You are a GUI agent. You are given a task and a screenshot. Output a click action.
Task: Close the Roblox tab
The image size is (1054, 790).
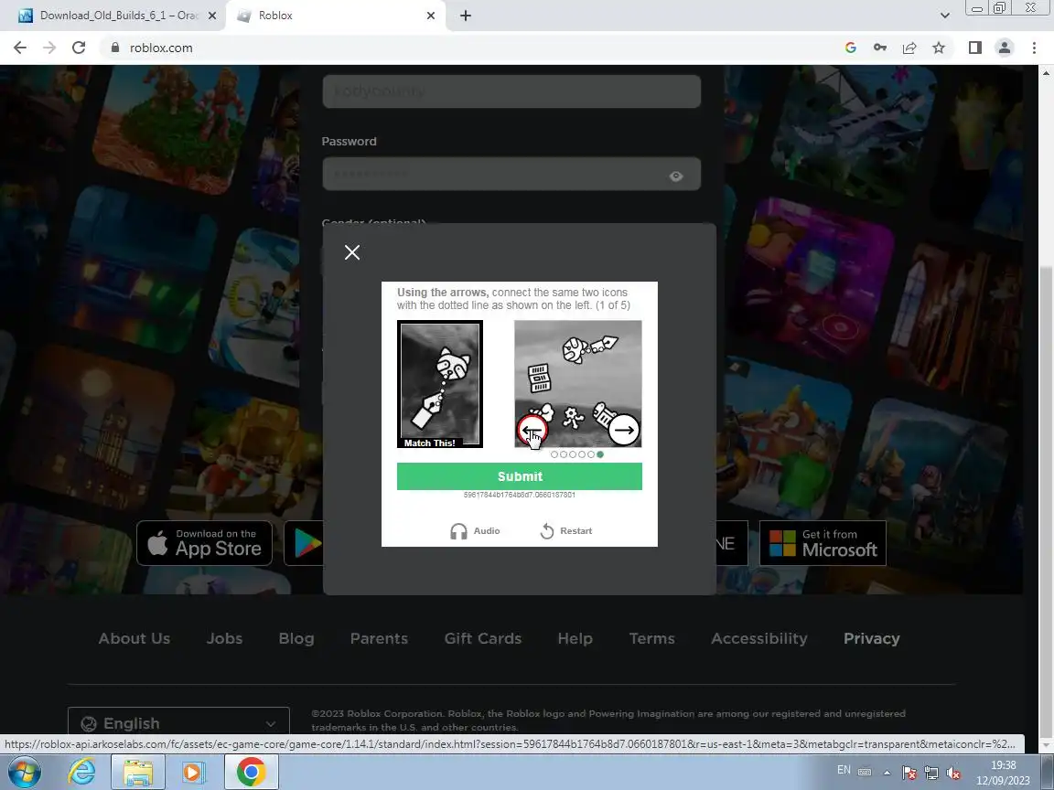[432, 16]
